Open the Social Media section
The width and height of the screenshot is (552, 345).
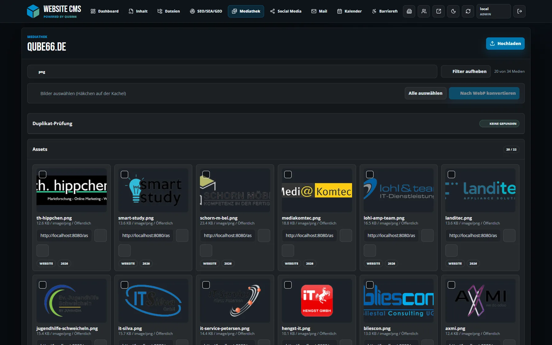pos(286,11)
